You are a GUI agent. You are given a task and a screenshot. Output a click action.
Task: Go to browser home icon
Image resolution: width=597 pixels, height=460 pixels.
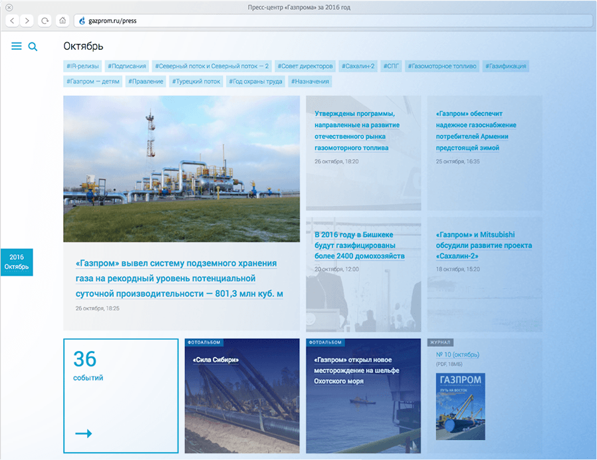click(62, 21)
